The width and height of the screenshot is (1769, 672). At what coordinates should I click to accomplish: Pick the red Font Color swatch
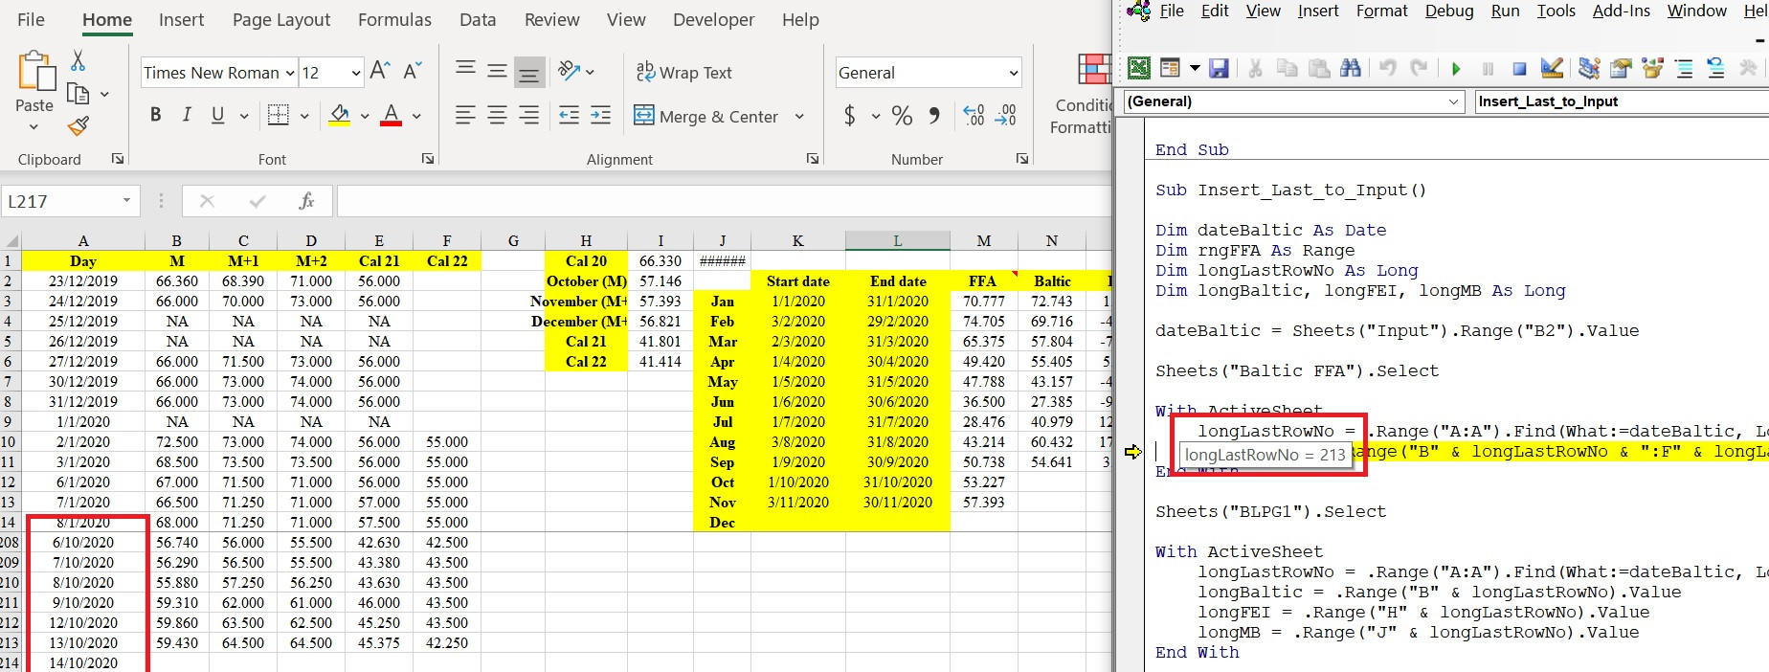coord(391,115)
